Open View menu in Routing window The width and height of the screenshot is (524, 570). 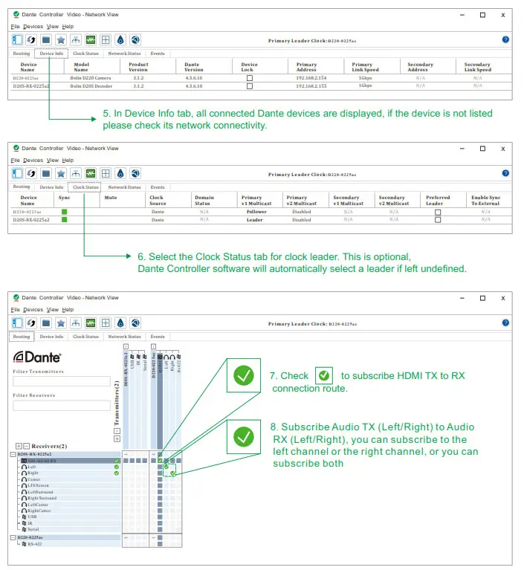click(52, 310)
